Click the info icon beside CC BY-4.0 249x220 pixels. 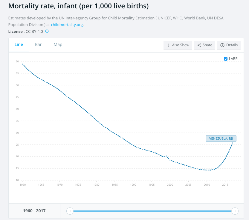click(x=47, y=31)
